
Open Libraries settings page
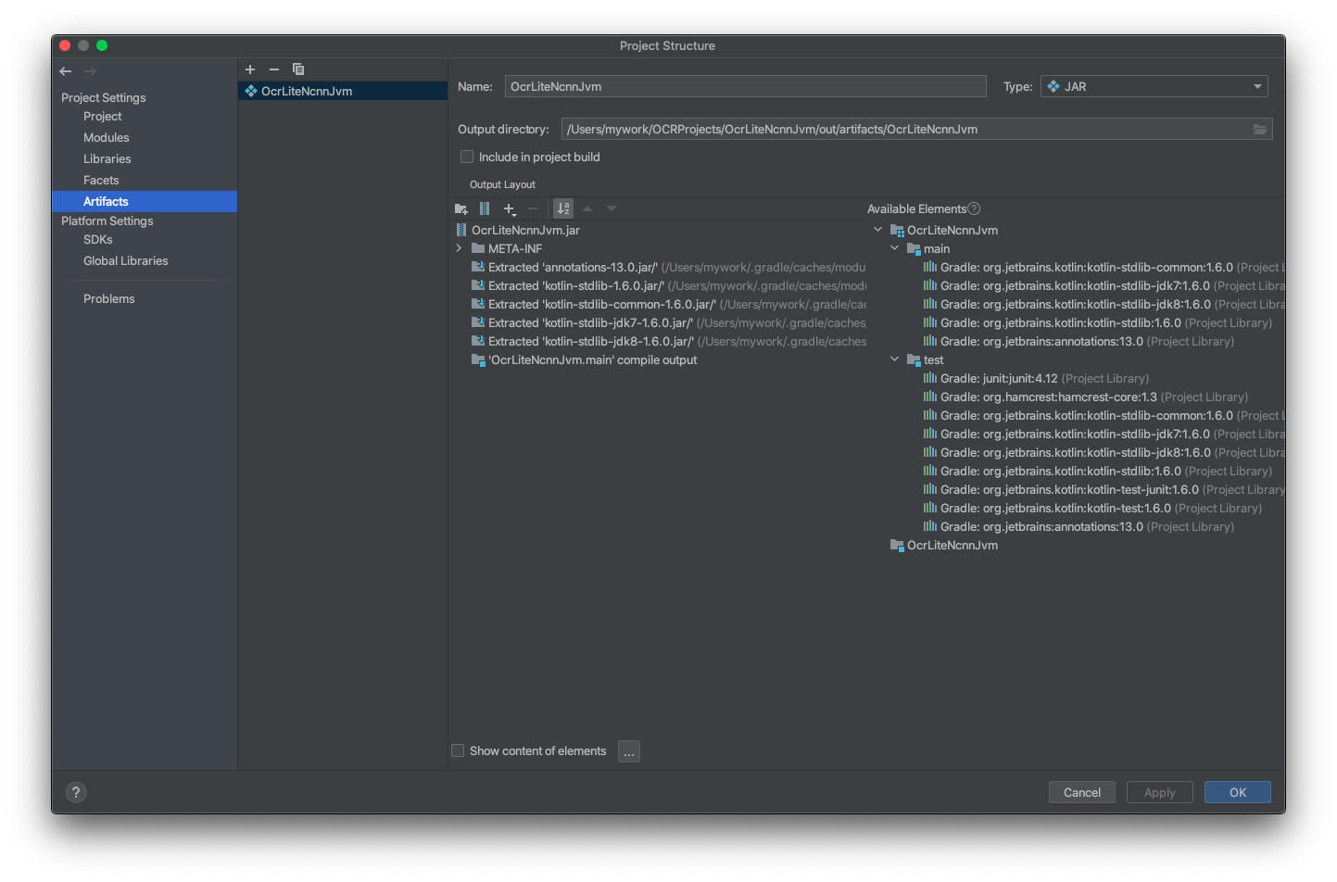click(x=107, y=159)
